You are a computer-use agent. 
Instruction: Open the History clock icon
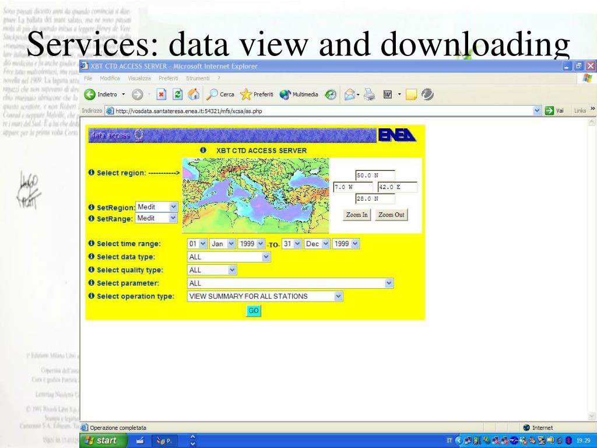point(331,94)
